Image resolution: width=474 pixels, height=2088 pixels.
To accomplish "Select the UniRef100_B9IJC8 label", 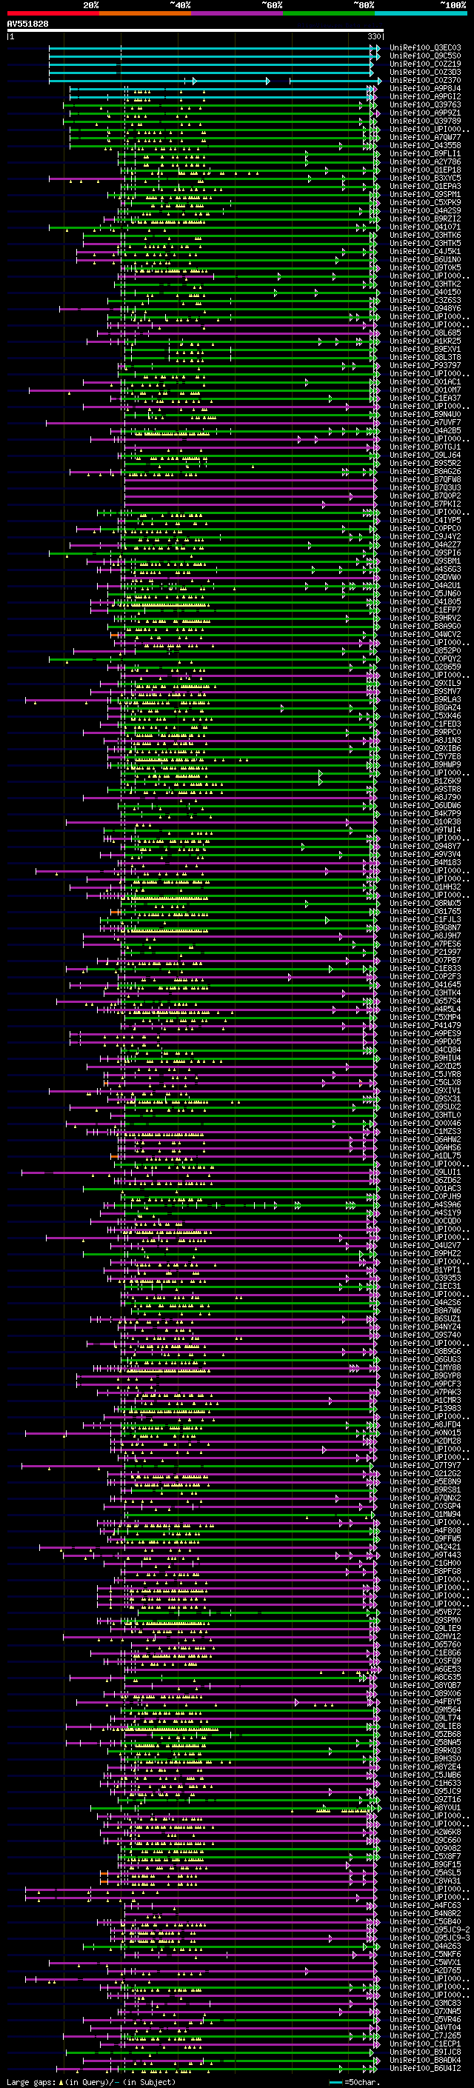I will point(425,2052).
